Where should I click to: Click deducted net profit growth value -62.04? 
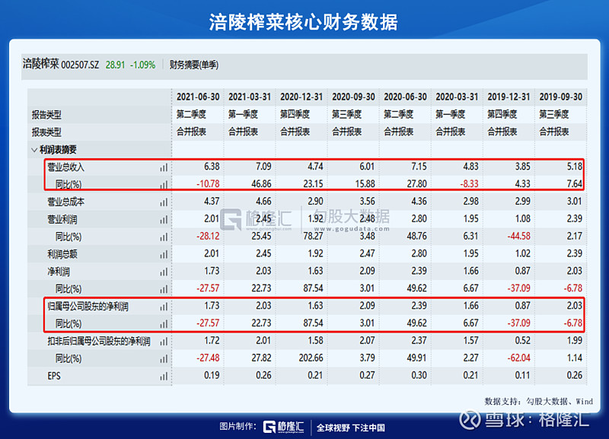pos(519,358)
